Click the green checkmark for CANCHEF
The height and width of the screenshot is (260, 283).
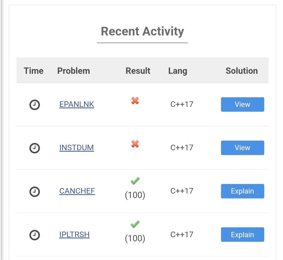click(x=135, y=181)
